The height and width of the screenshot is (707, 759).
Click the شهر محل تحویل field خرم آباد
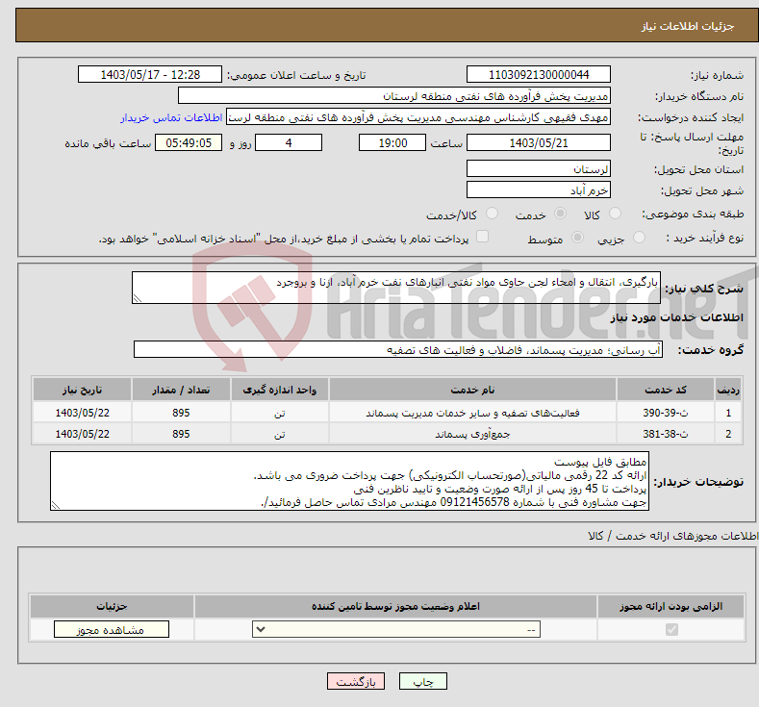coord(539,189)
